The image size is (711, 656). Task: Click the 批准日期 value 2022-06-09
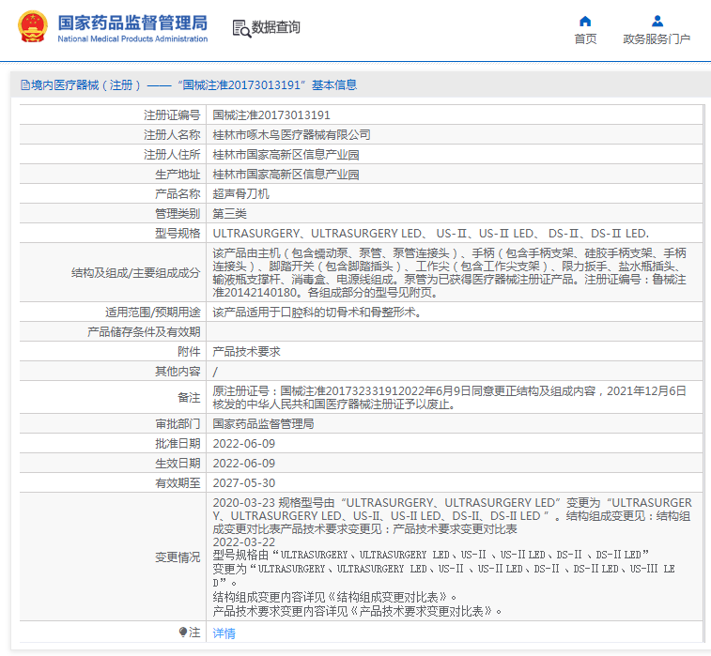tap(244, 444)
